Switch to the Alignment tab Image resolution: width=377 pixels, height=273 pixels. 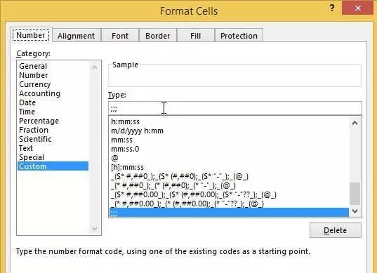click(x=77, y=36)
